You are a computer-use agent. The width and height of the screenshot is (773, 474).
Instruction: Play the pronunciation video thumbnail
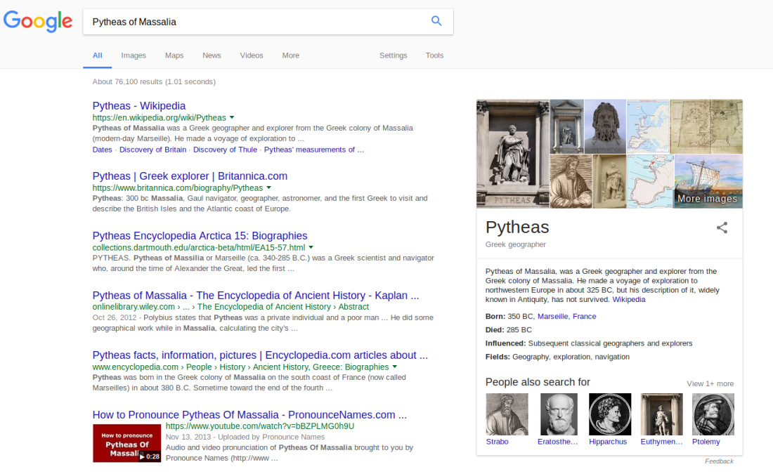126,443
